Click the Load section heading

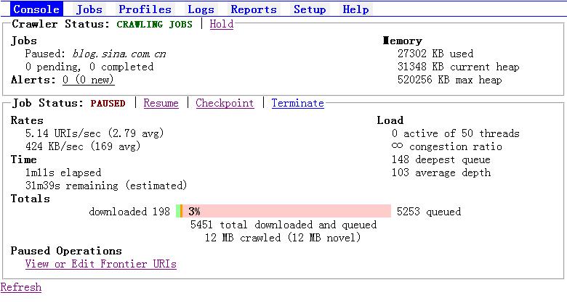tap(390, 120)
